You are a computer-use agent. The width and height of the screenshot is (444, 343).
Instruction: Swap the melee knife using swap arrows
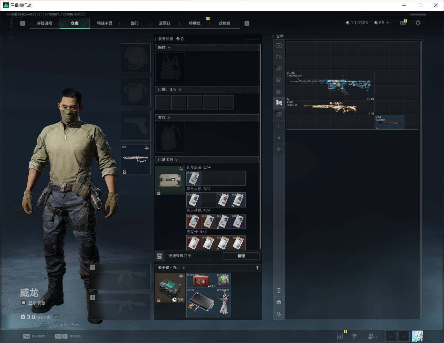(x=147, y=148)
